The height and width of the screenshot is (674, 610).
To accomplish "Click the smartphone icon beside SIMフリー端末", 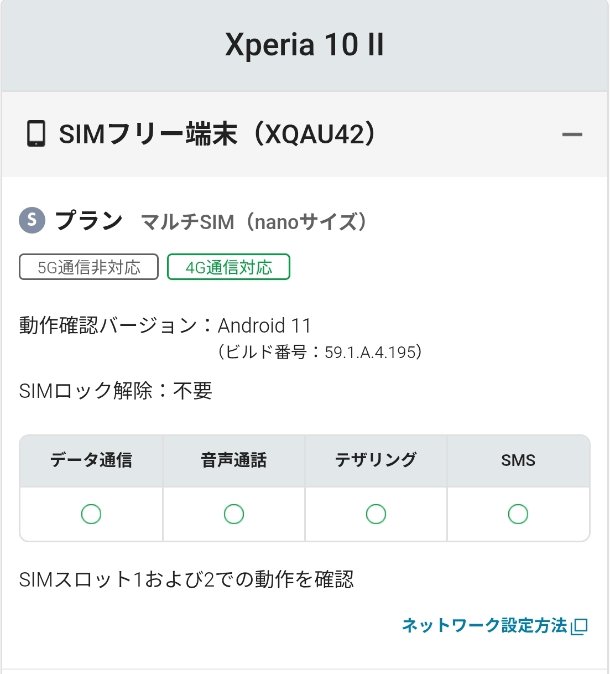I will [x=36, y=134].
